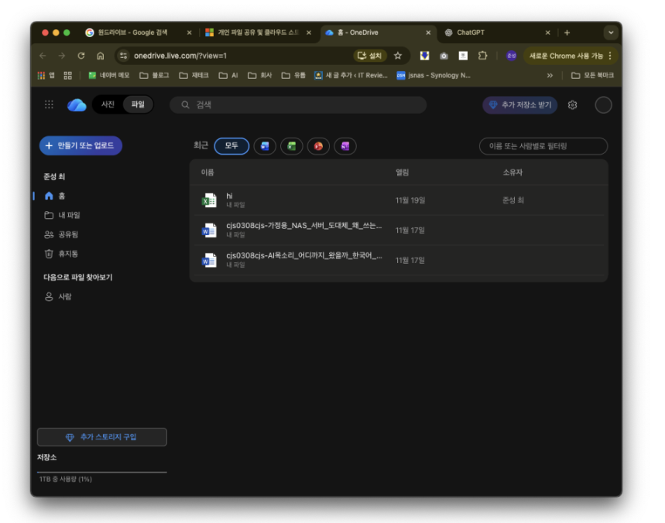The image size is (665, 523).
Task: Bookmark this page with star icon
Action: pos(398,56)
